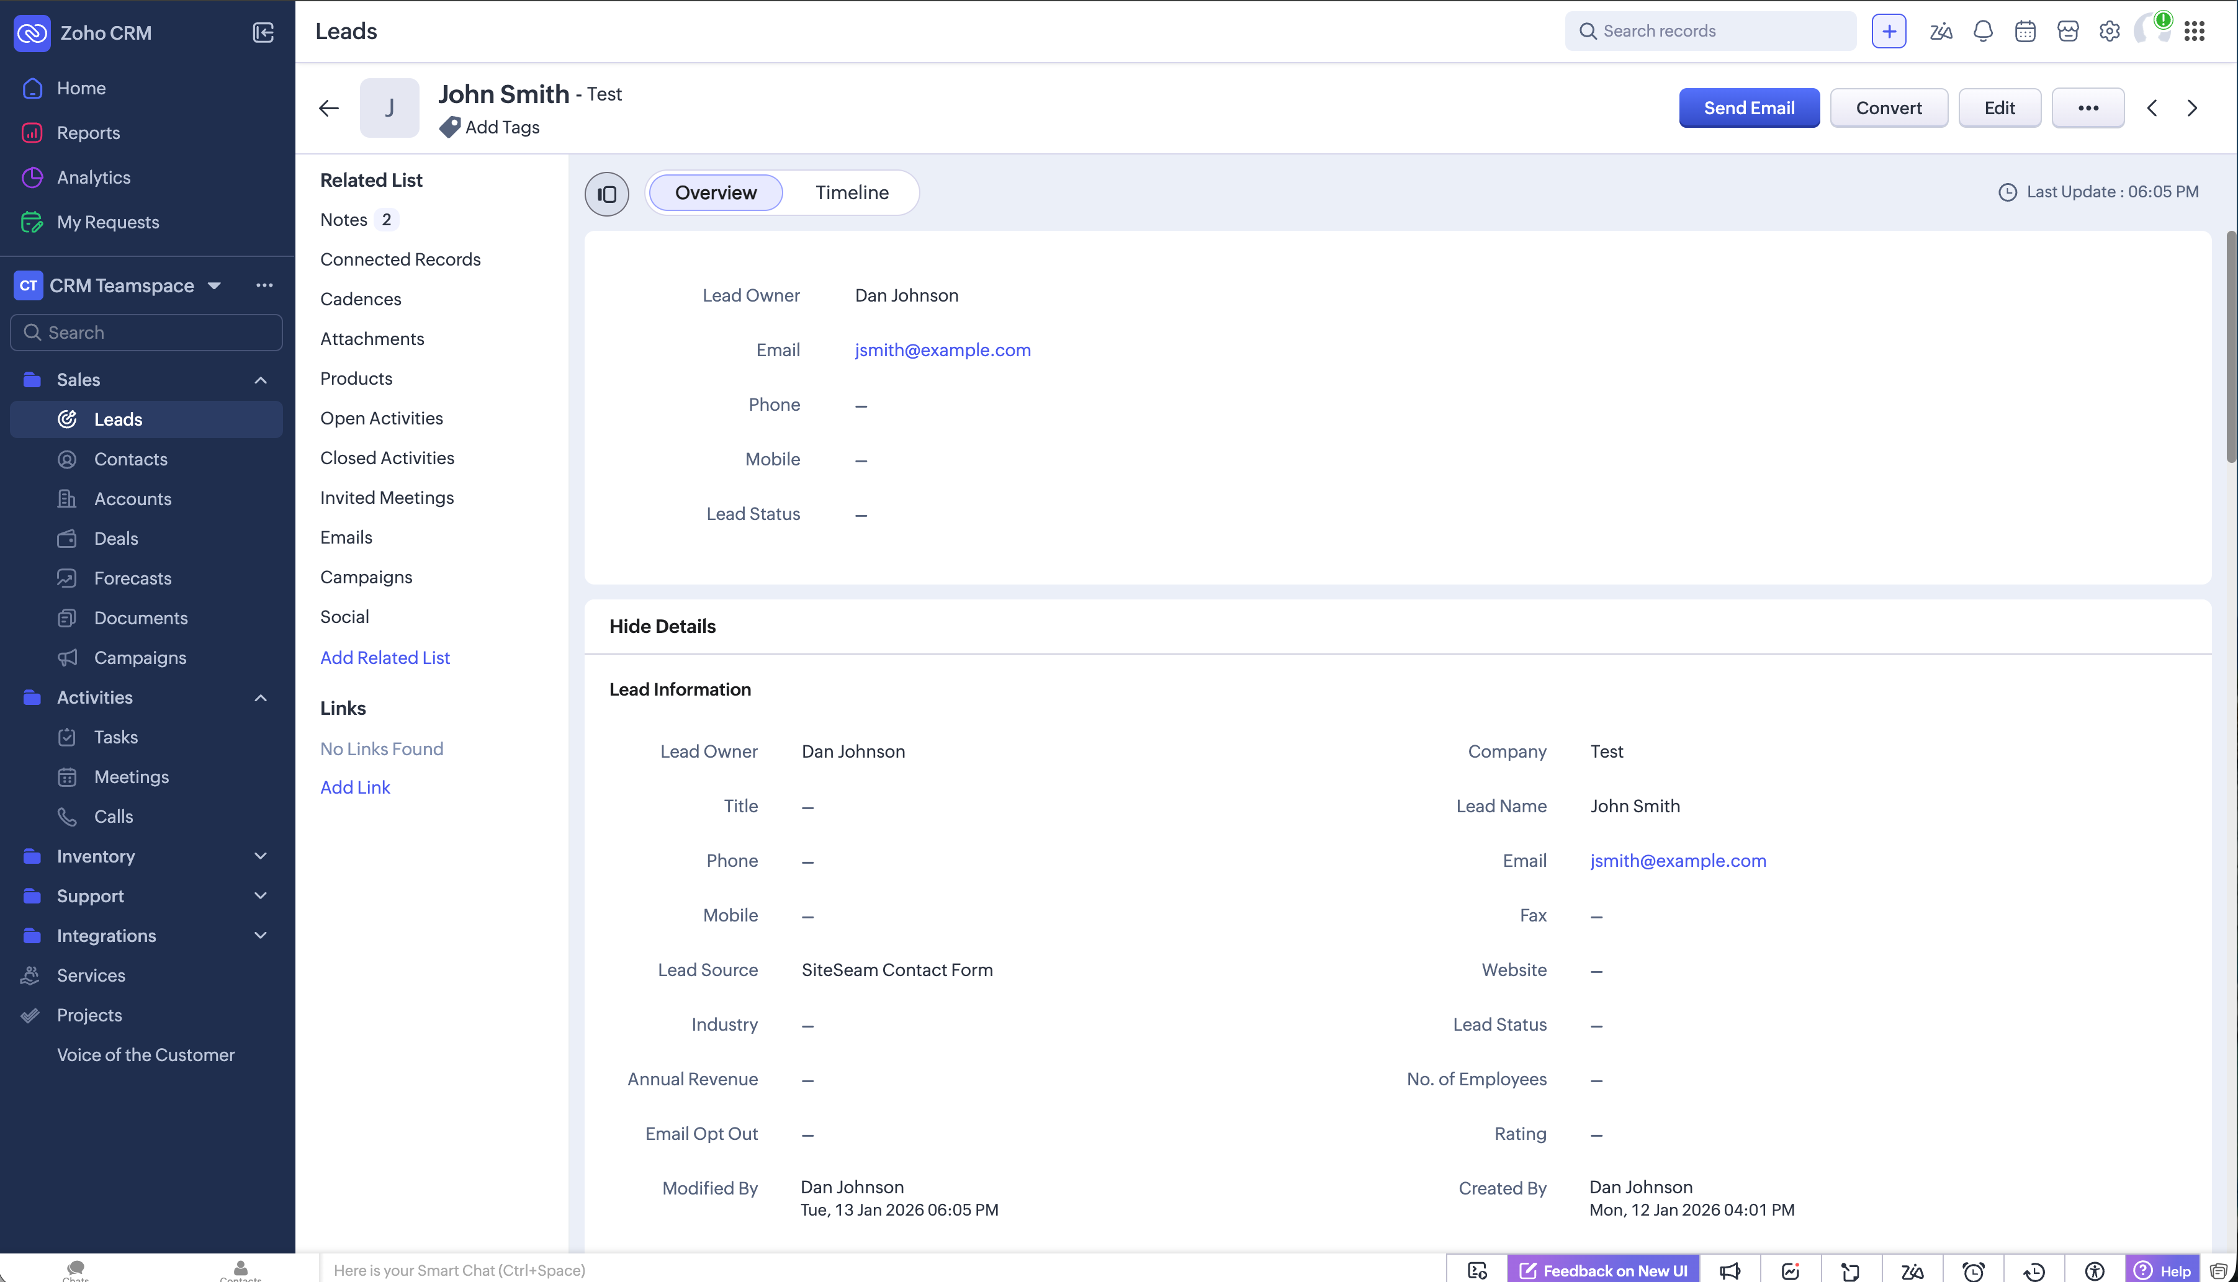
Task: Open Reports in the sidebar
Action: tap(88, 133)
